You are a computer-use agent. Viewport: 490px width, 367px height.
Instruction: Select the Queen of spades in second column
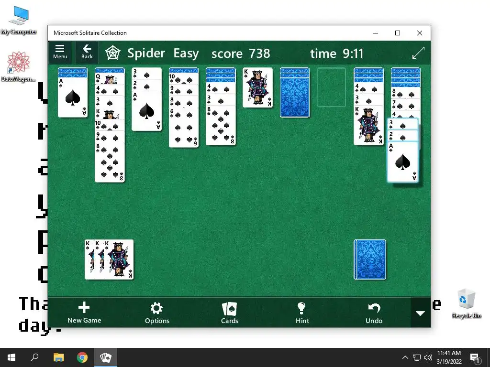[x=110, y=79]
